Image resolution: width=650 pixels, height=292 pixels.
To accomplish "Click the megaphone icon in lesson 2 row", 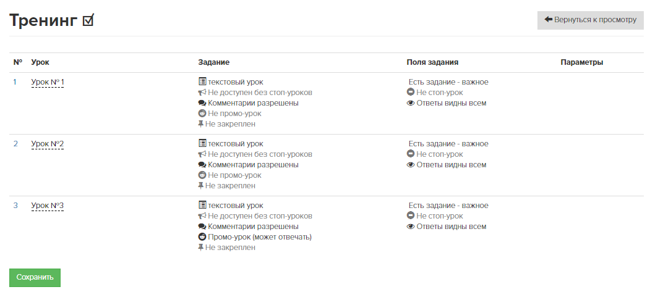I will pyautogui.click(x=202, y=154).
